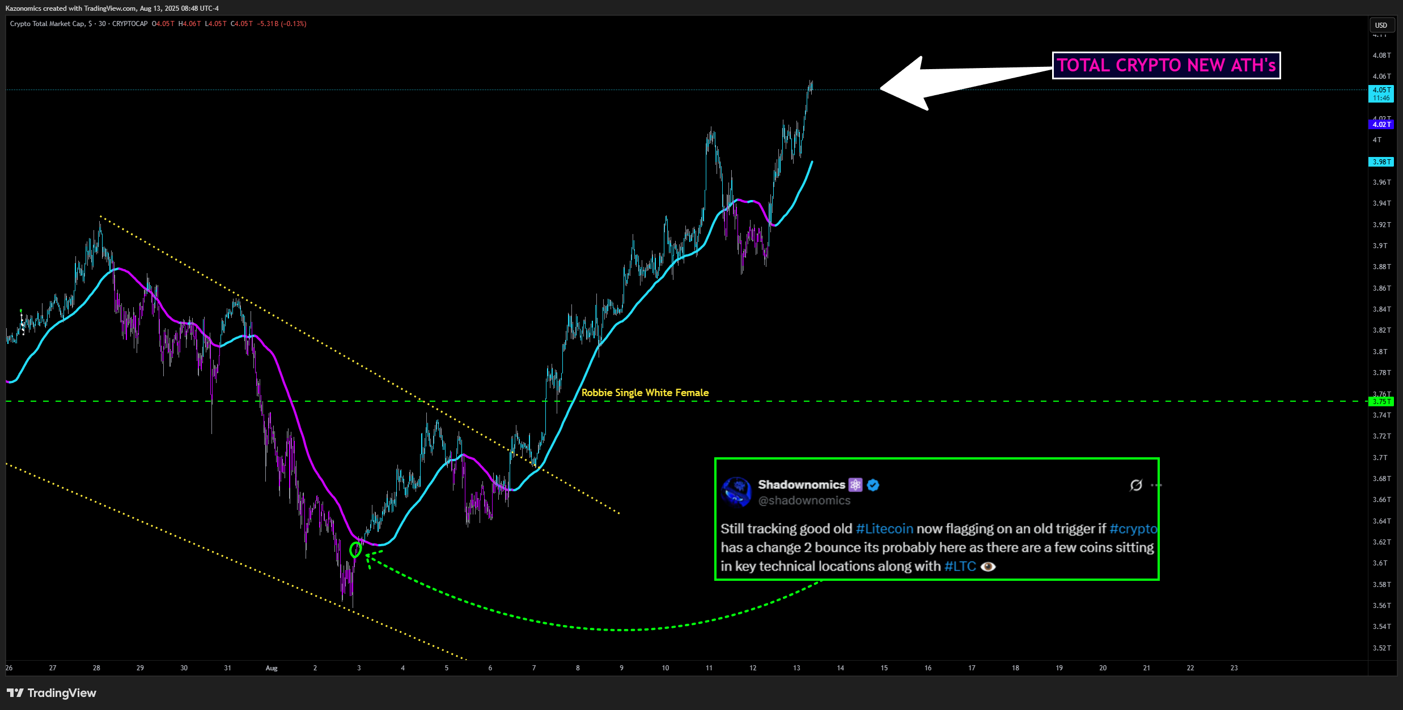Click the eye emoji after #LTC

988,567
